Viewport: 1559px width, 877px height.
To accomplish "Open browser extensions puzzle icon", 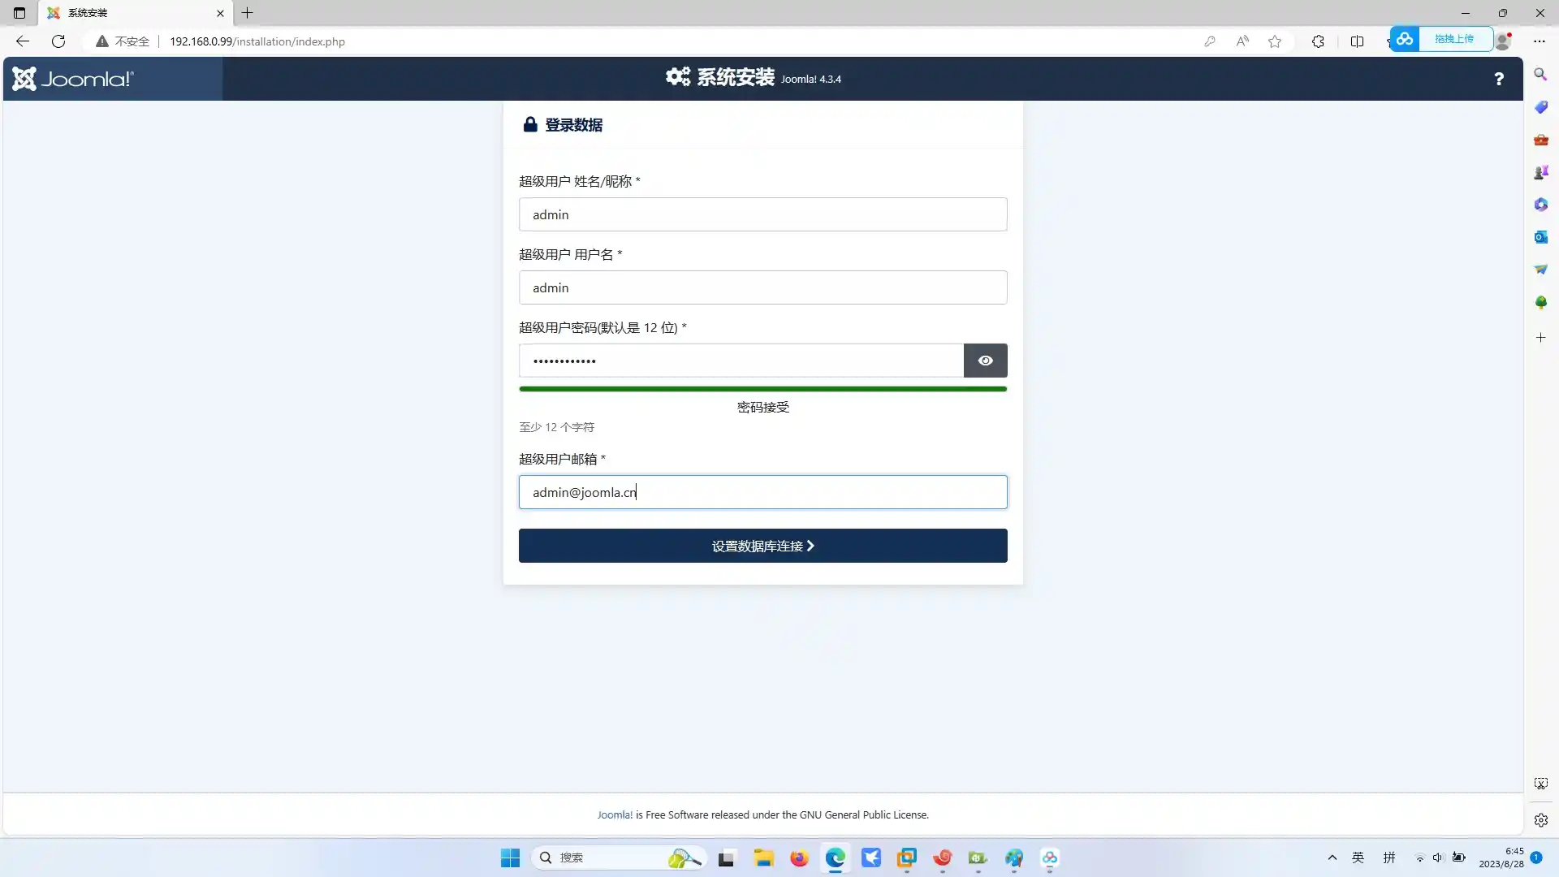I will pos(1318,41).
